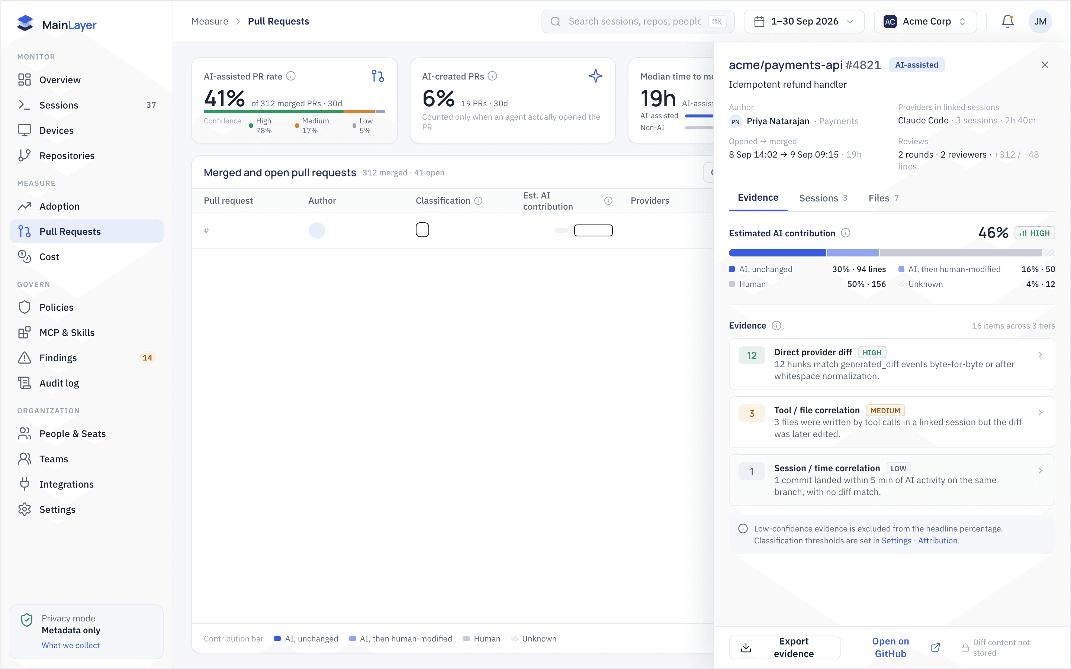Click the MCP & Skills blocks icon
This screenshot has width=1071, height=669.
point(24,332)
